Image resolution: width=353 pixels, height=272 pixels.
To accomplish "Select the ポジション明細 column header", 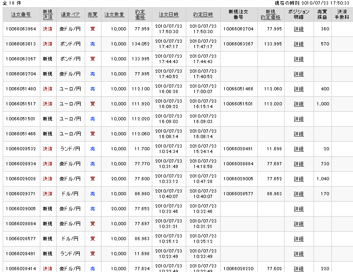I will point(299,15).
